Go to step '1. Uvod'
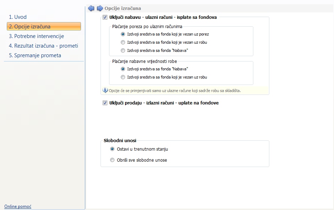The image size is (334, 210). coord(18,17)
